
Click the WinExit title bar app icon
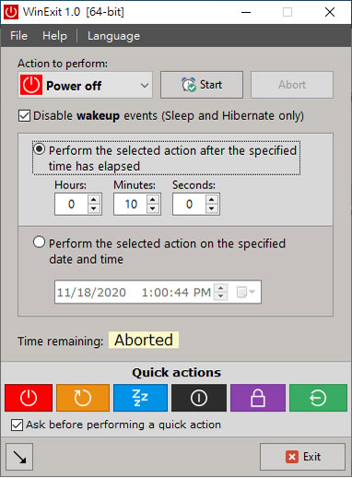pos(11,12)
